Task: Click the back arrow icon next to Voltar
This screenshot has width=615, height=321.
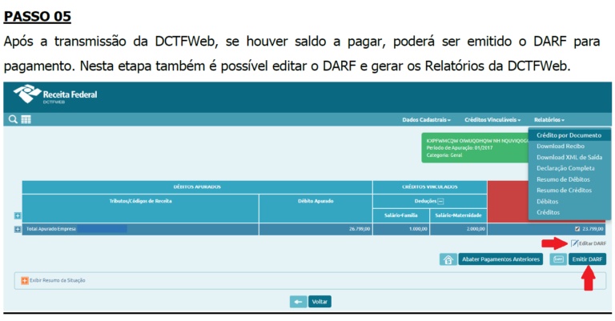Action: click(x=299, y=302)
